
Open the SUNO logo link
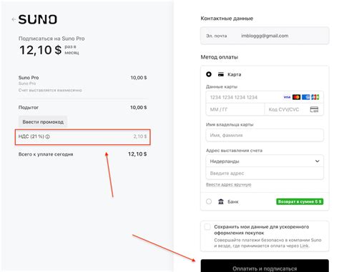click(x=38, y=19)
